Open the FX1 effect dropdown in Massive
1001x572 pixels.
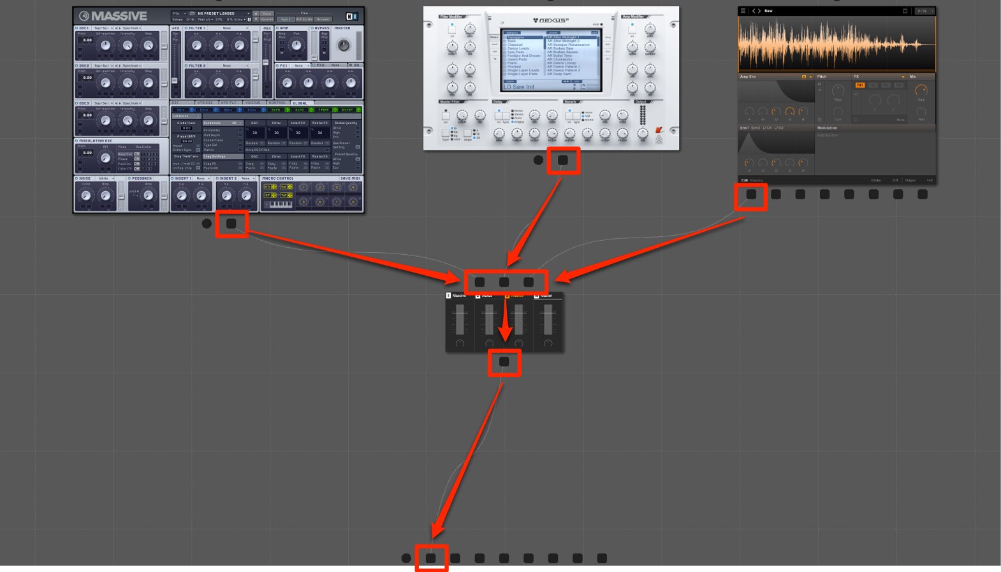point(301,66)
